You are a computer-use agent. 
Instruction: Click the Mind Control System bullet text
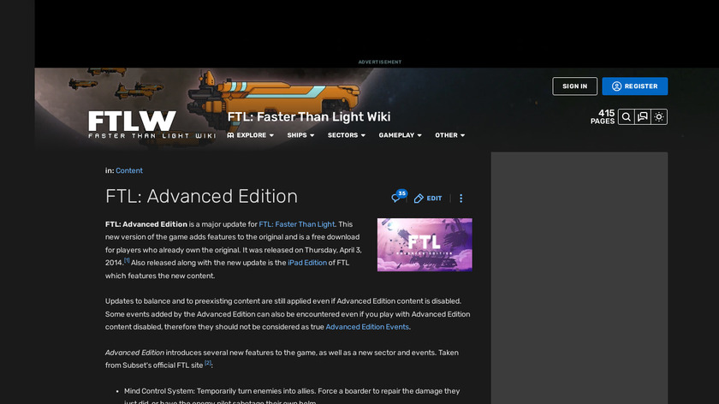pyautogui.click(x=292, y=396)
